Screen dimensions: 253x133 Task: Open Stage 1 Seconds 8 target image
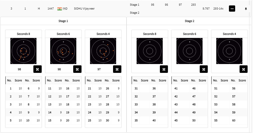point(23,51)
